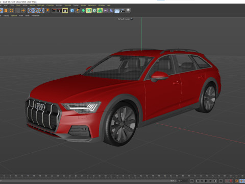Toggle the Z axis lock
245x184 pixels.
coord(41,11)
